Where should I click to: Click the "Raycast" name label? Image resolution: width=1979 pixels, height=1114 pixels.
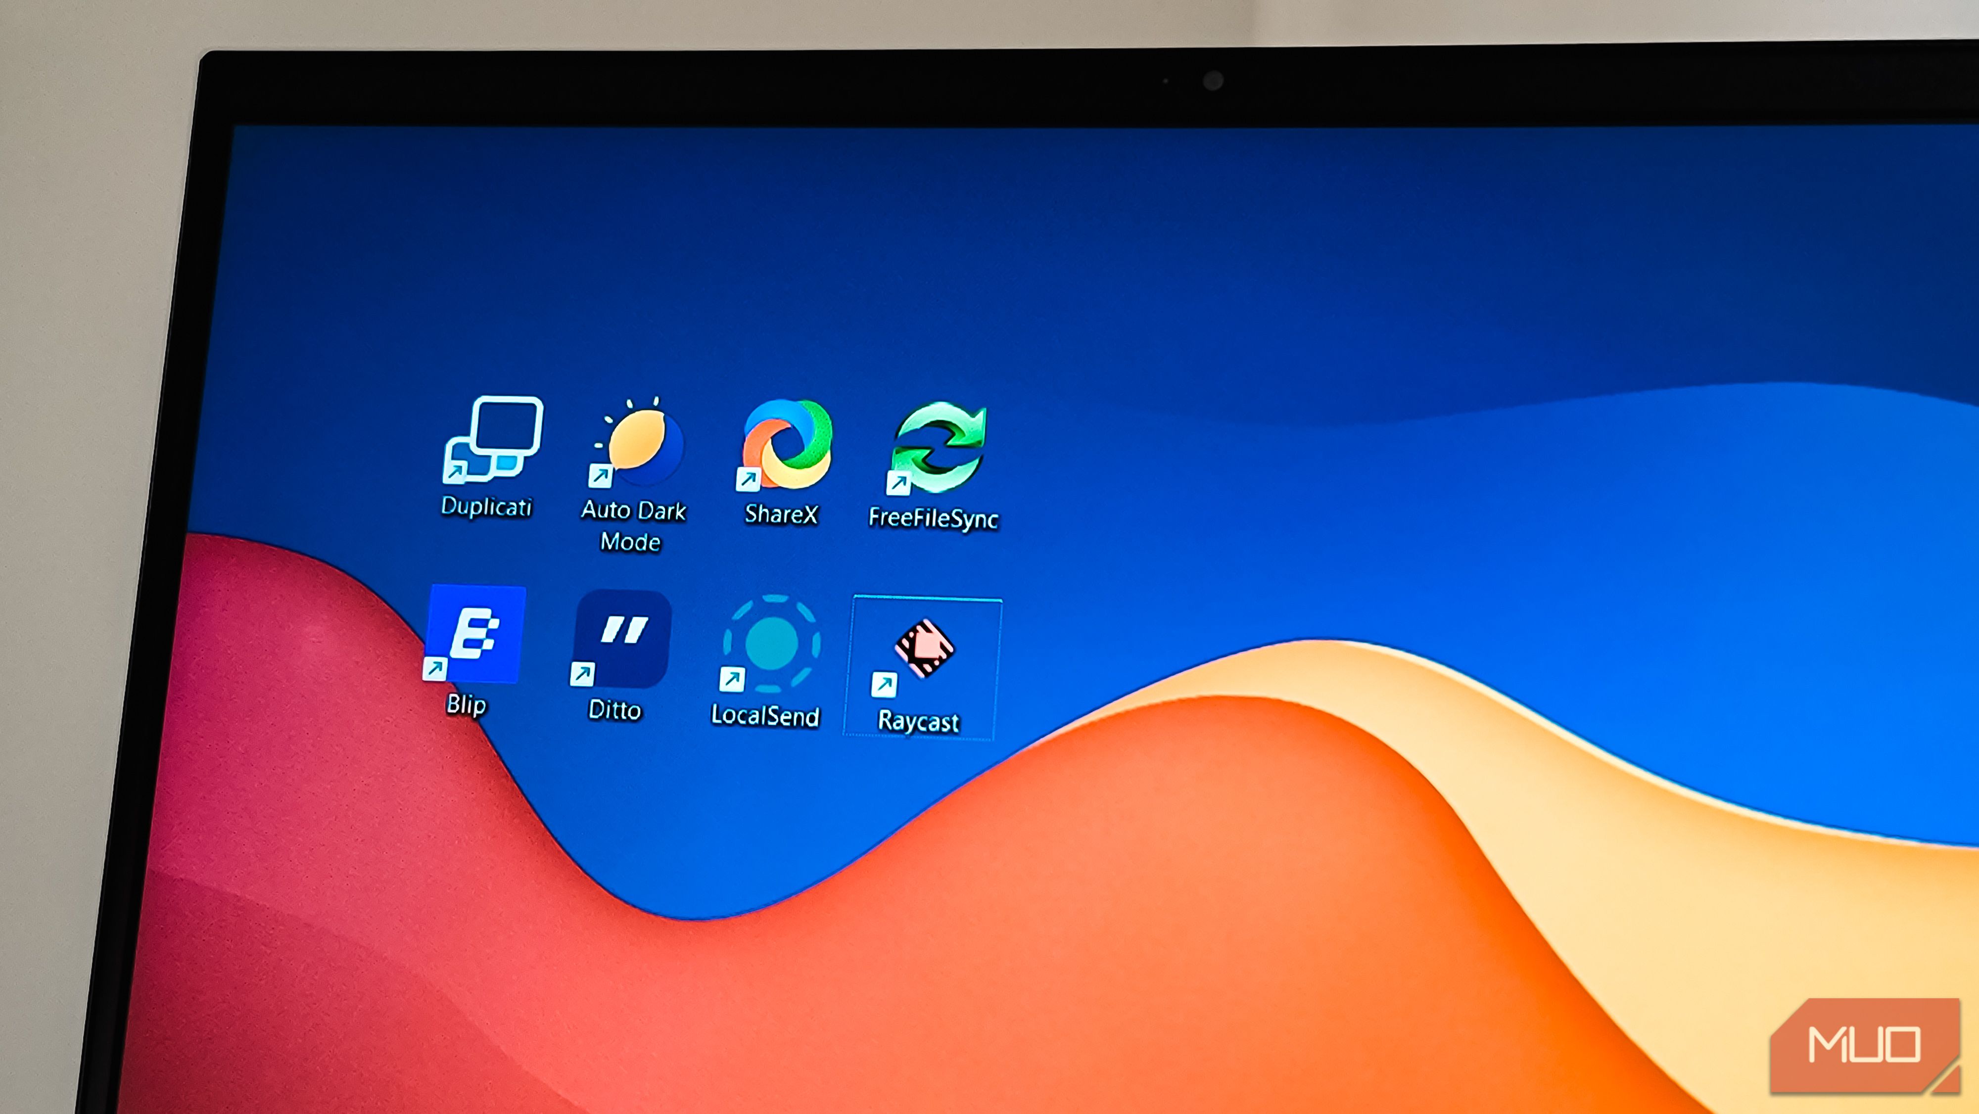(x=918, y=721)
